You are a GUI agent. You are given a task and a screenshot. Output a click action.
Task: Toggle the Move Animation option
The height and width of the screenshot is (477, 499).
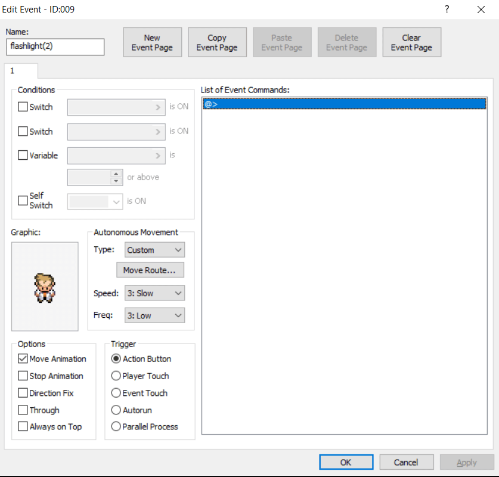(x=23, y=359)
